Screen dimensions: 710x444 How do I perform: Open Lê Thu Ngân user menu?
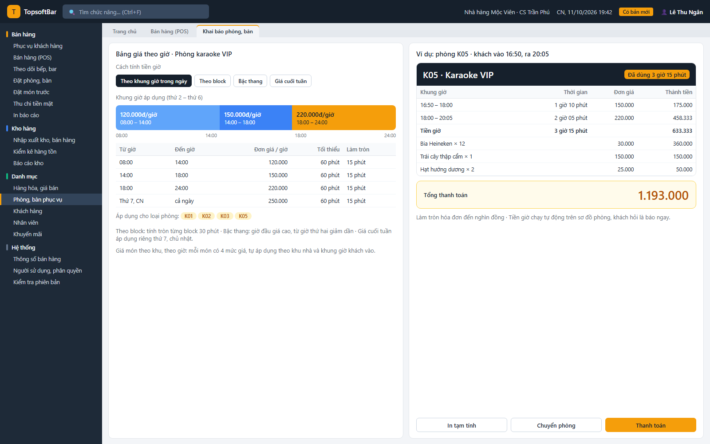tap(682, 12)
